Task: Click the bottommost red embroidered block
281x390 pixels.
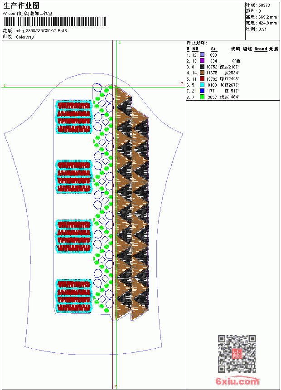Action: pyautogui.click(x=74, y=296)
